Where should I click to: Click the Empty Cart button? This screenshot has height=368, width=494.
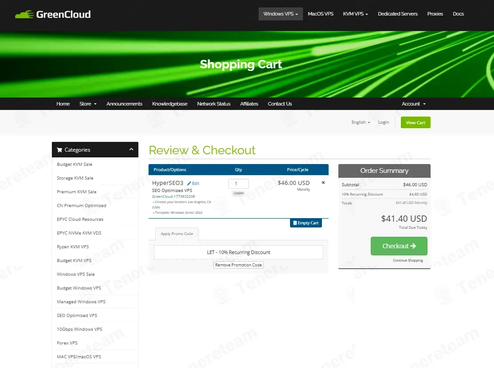(x=306, y=223)
